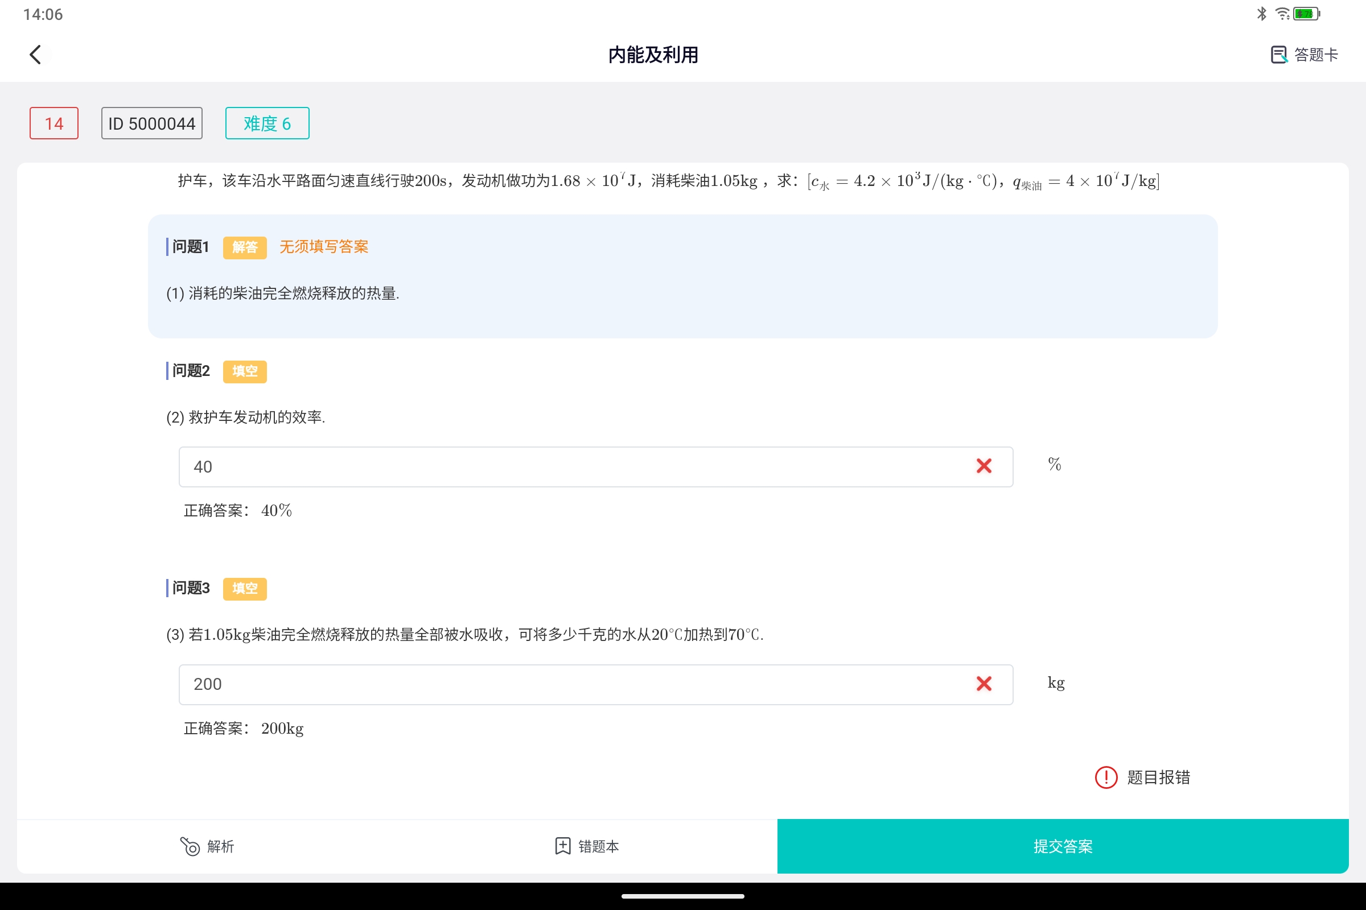The width and height of the screenshot is (1366, 910).
Task: Clear the 40 answer with its X icon
Action: click(x=984, y=466)
